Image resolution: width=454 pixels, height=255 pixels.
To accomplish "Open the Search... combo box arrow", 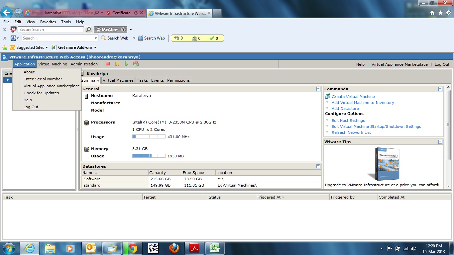I will [96, 38].
